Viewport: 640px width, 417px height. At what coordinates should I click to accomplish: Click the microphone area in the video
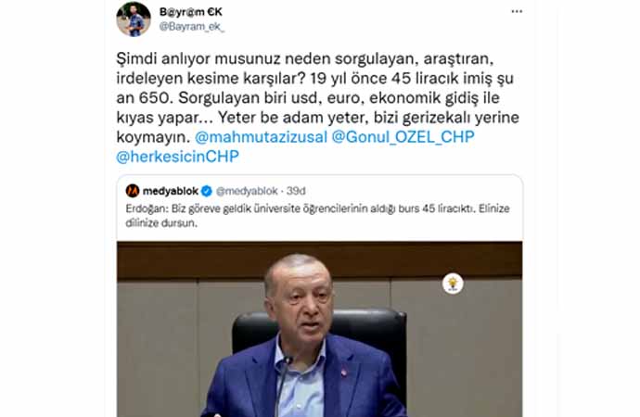283,385
